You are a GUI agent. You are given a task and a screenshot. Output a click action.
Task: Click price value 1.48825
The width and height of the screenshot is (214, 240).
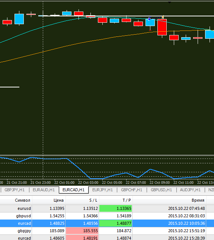(x=57, y=224)
